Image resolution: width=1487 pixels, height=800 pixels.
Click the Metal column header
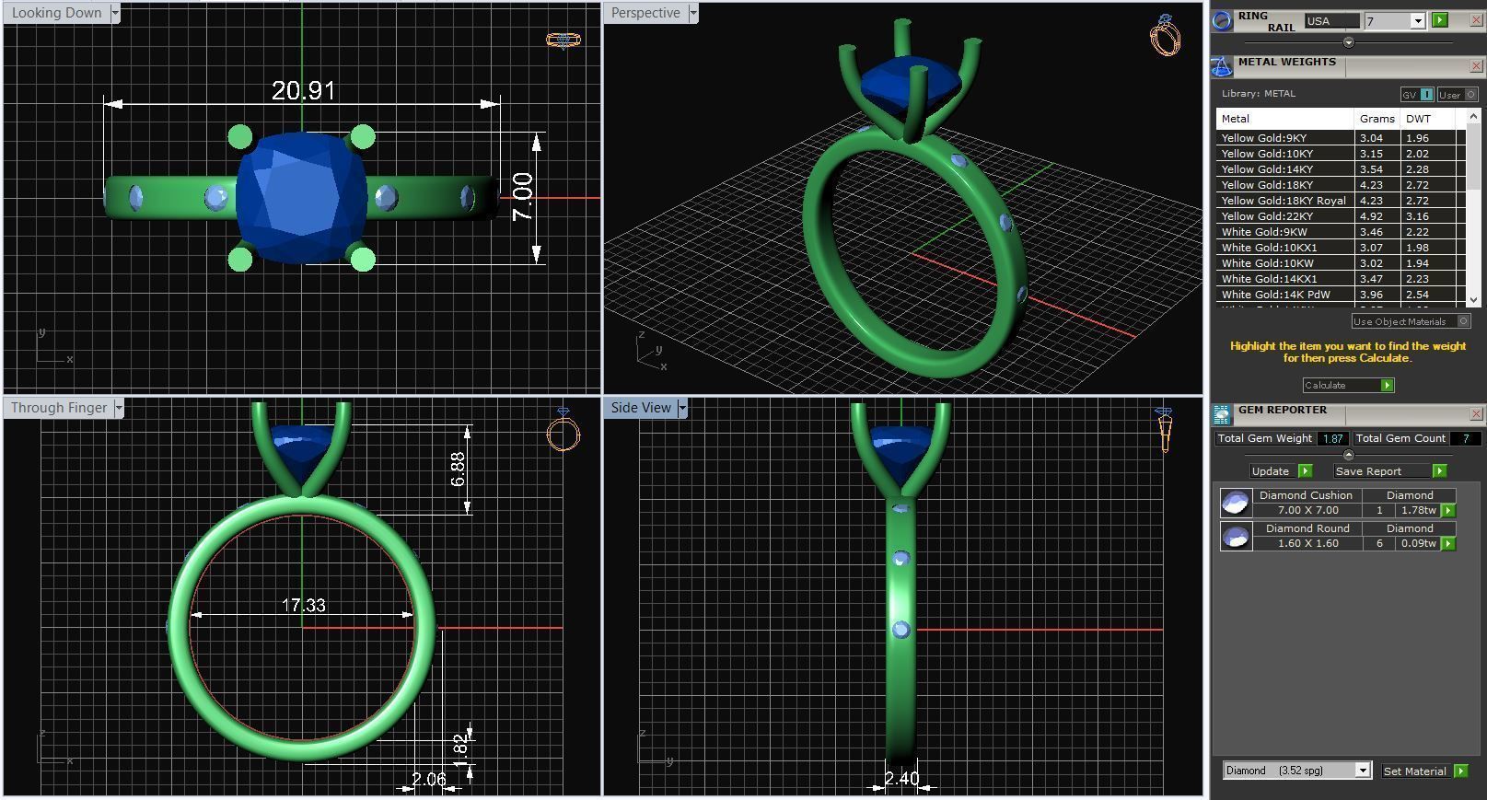click(1284, 119)
